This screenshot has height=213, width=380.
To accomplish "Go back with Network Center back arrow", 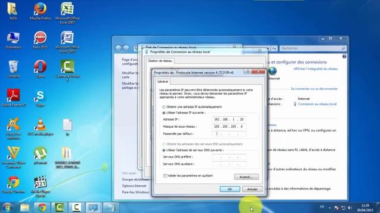I will (118, 49).
